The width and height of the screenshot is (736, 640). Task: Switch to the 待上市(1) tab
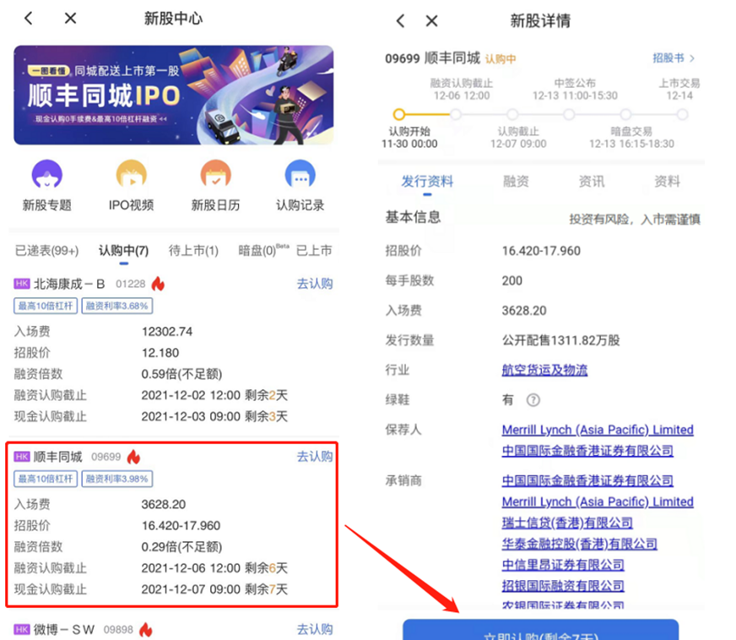[193, 250]
